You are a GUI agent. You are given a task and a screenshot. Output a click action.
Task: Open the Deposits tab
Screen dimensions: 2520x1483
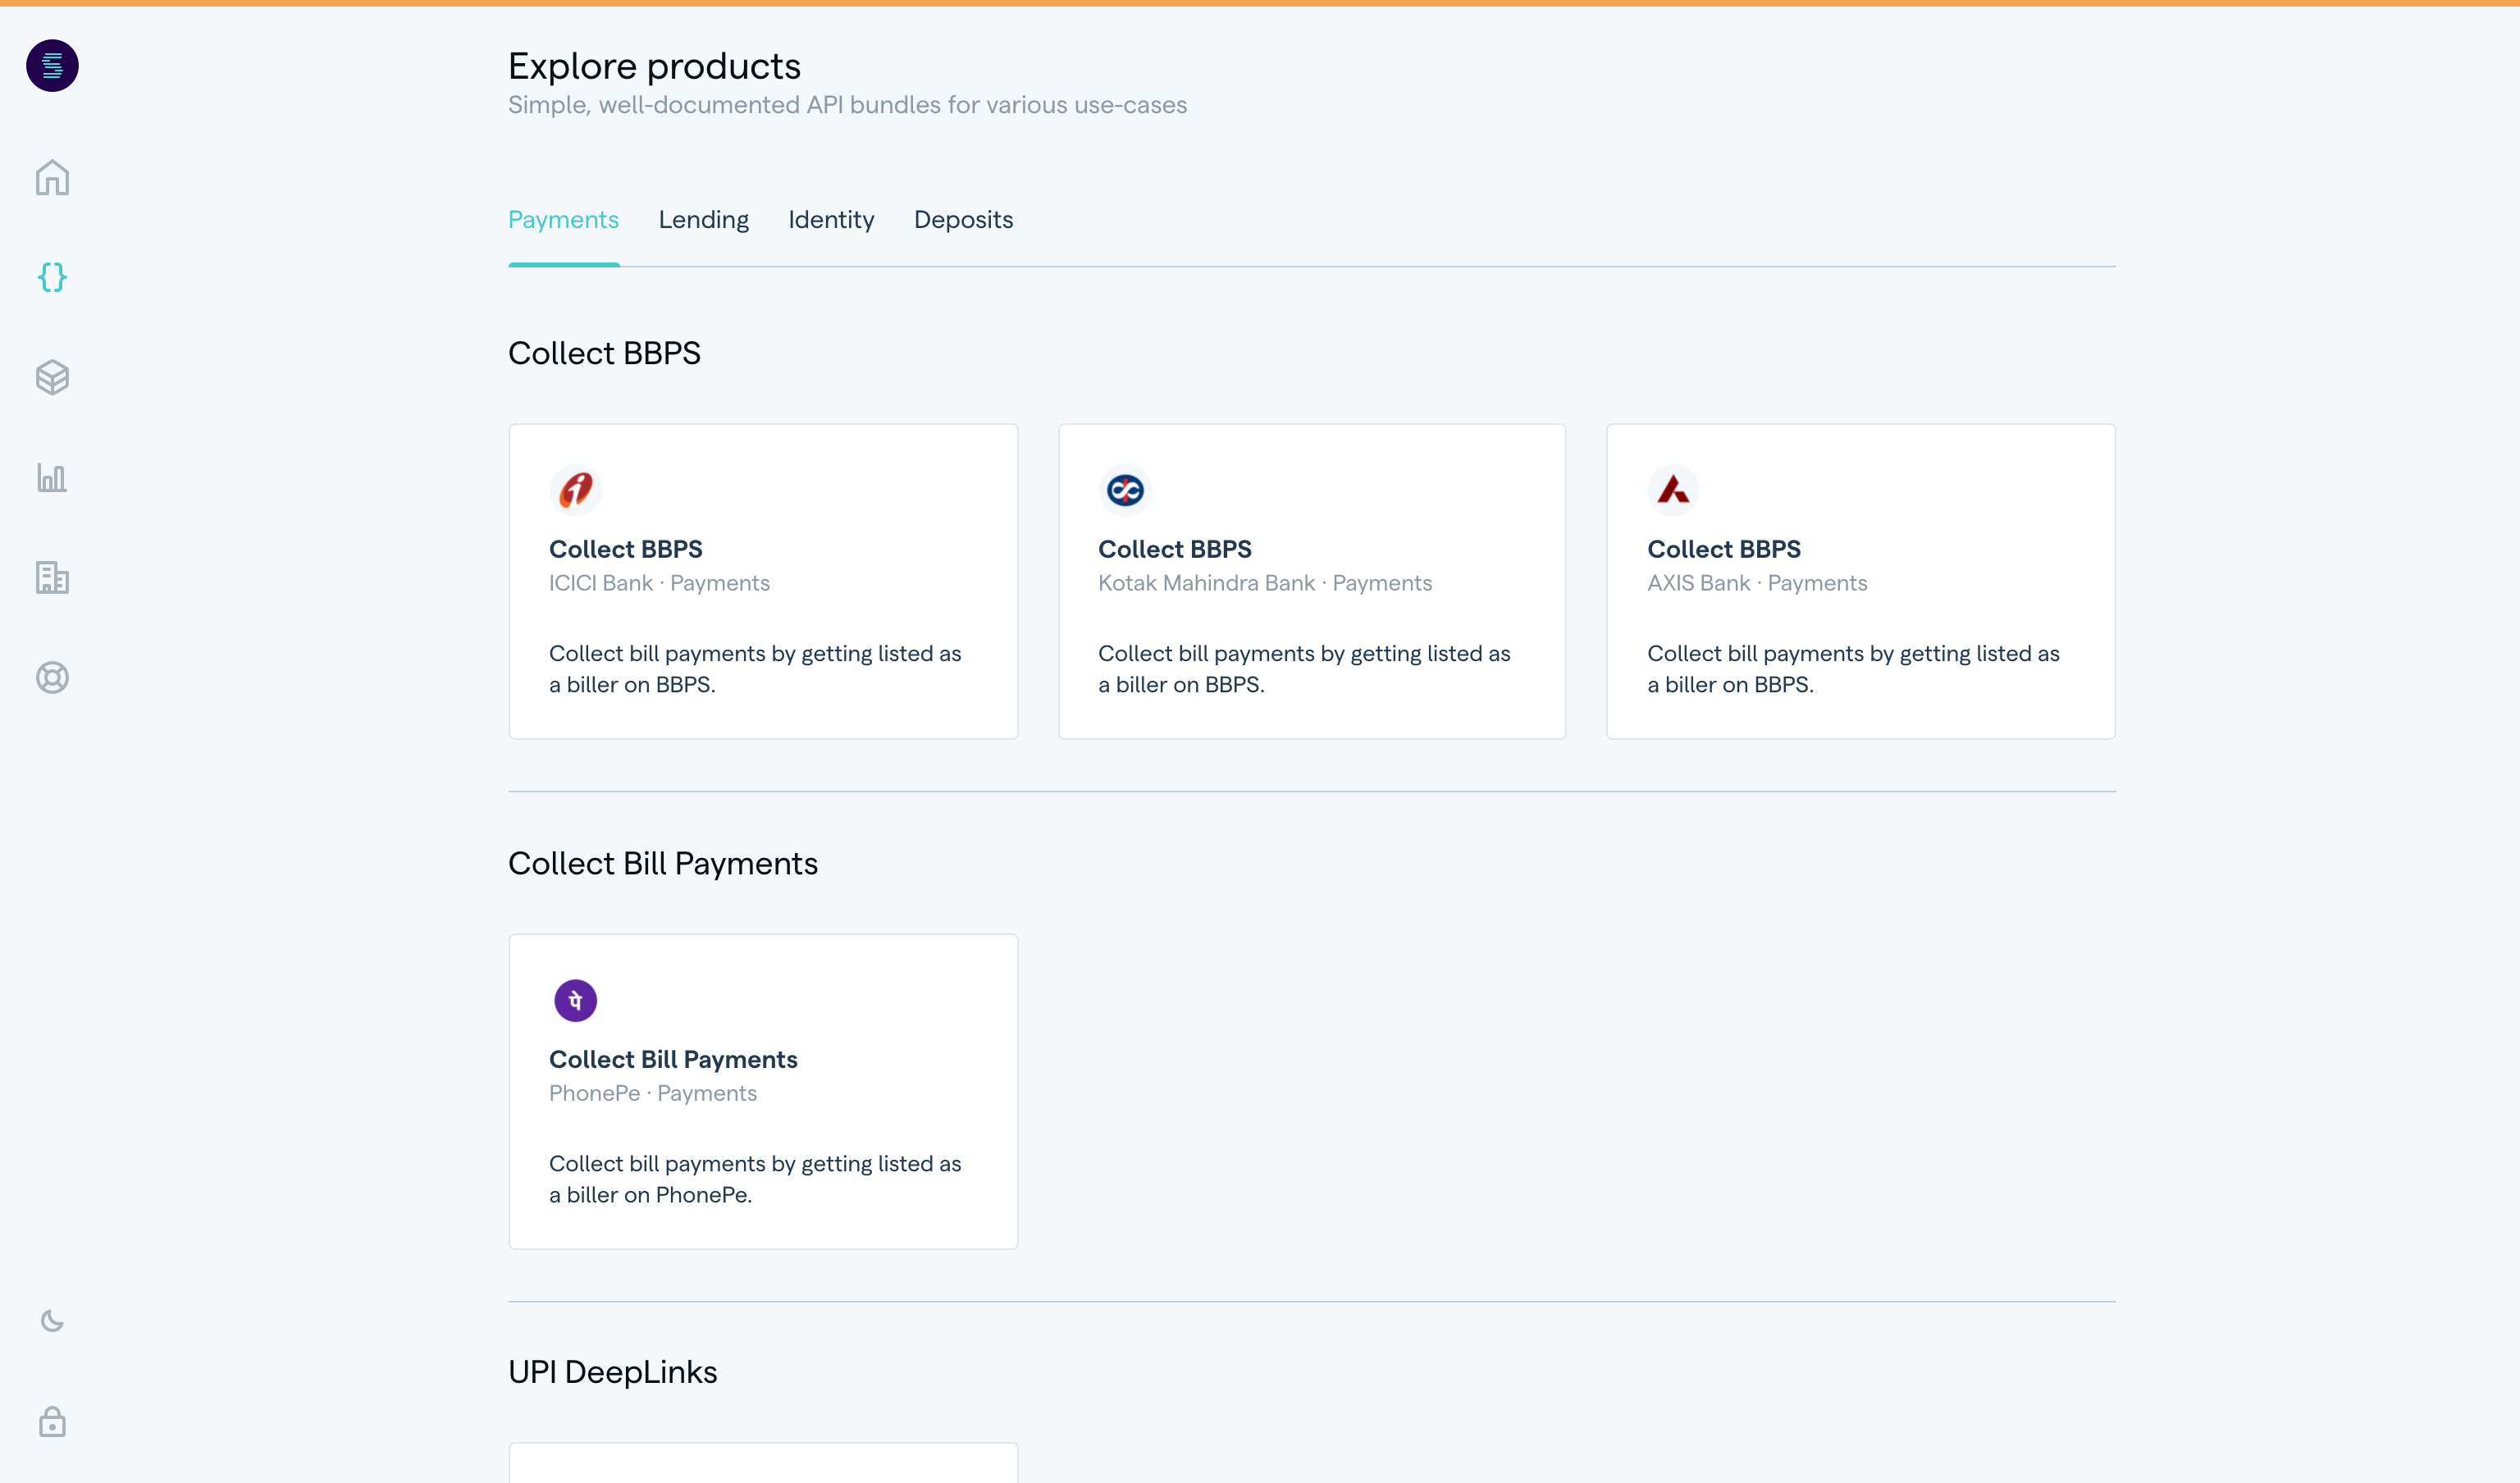[962, 220]
